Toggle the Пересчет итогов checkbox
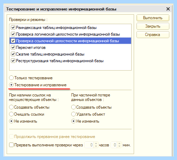 point(13,48)
